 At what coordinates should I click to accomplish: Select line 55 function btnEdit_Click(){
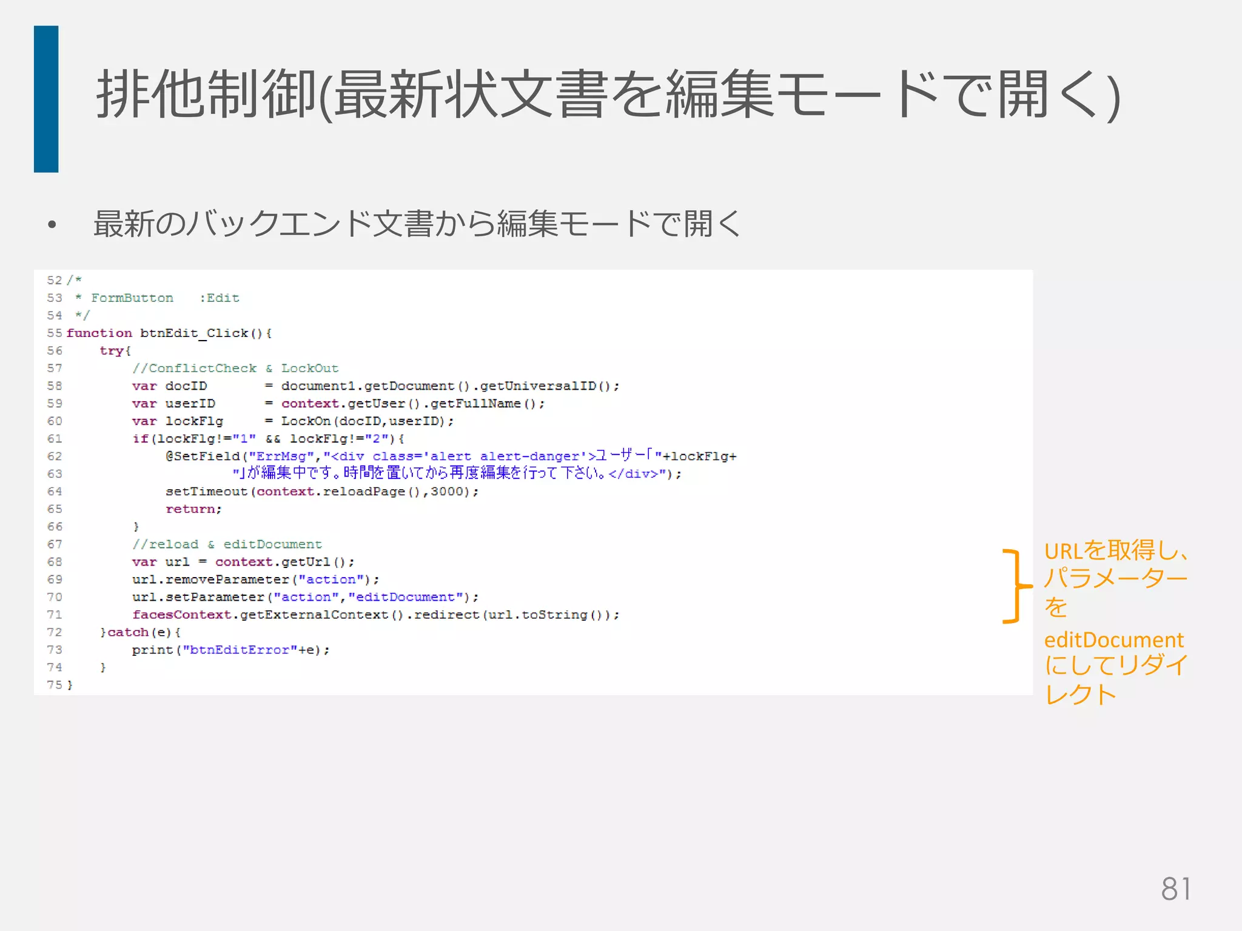169,333
